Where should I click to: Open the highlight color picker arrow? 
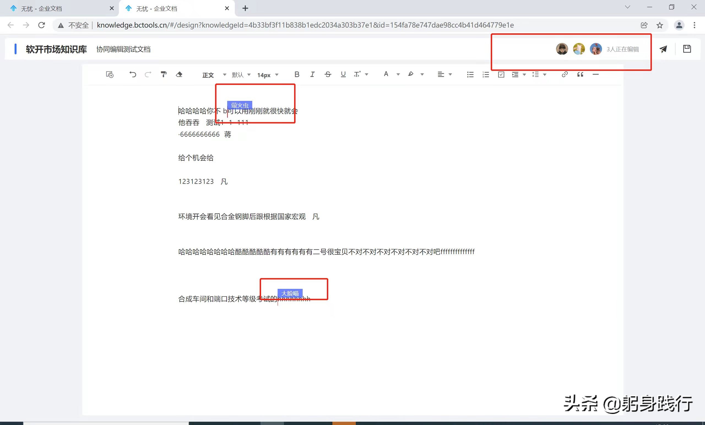pyautogui.click(x=422, y=74)
